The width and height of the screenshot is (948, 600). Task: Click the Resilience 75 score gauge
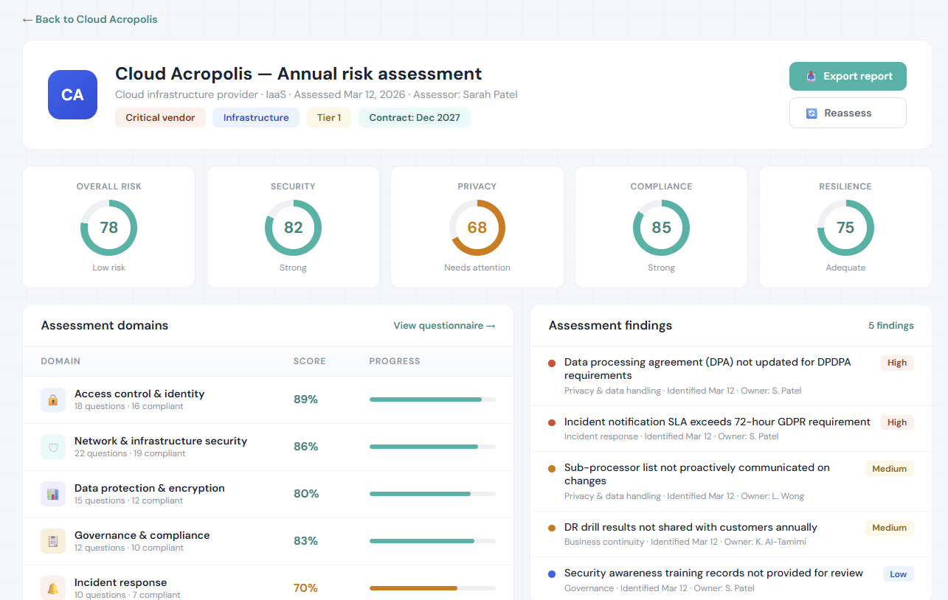point(845,228)
